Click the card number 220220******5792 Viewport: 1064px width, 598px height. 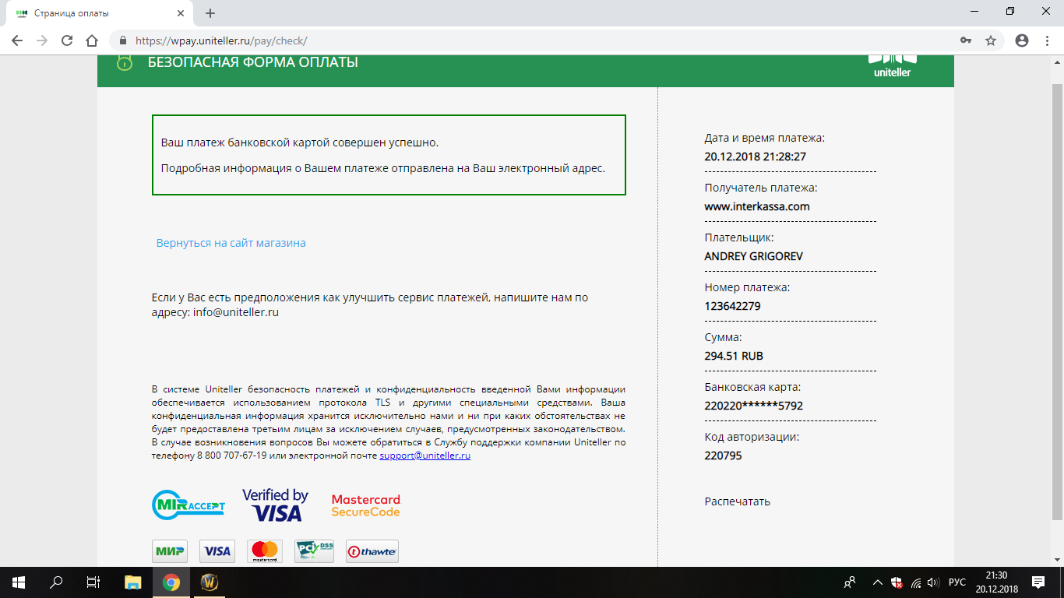pos(753,406)
